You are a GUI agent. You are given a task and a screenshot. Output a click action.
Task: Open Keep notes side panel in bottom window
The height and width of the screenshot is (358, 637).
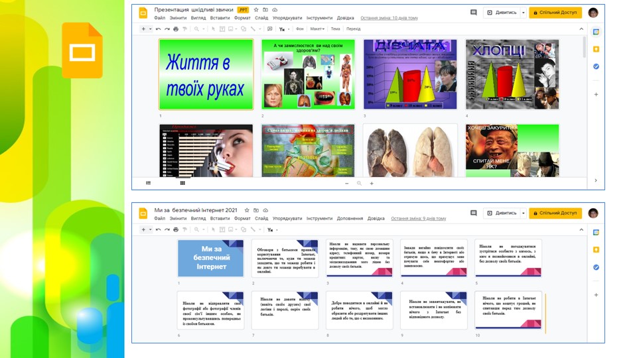[596, 250]
